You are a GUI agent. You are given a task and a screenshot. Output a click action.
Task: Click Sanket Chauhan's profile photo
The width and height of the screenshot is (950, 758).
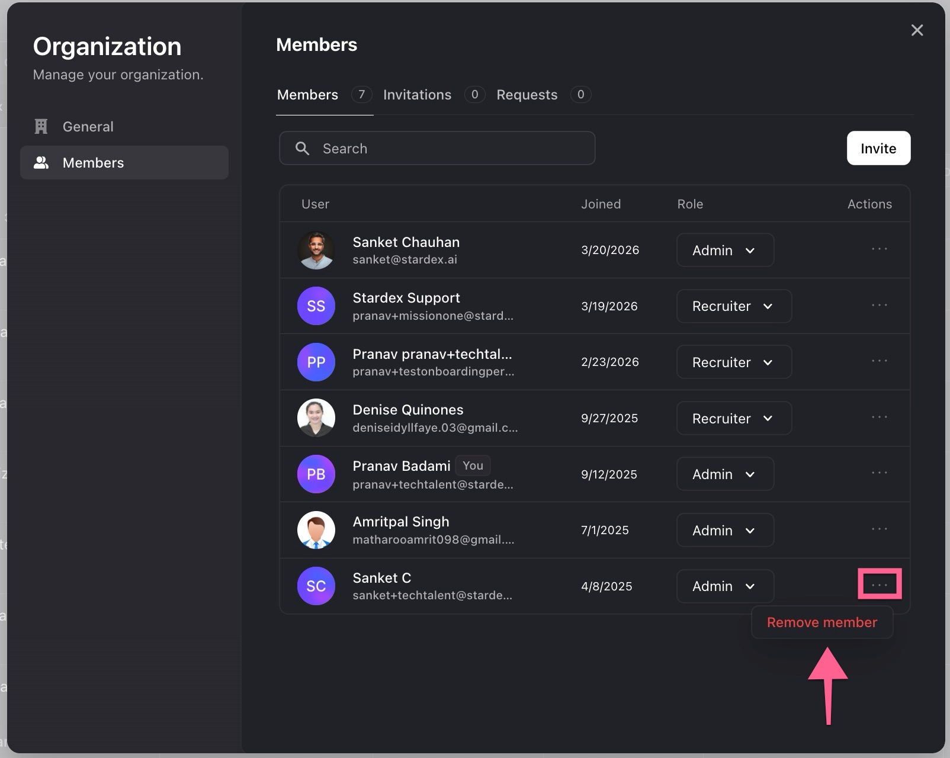[x=316, y=250]
